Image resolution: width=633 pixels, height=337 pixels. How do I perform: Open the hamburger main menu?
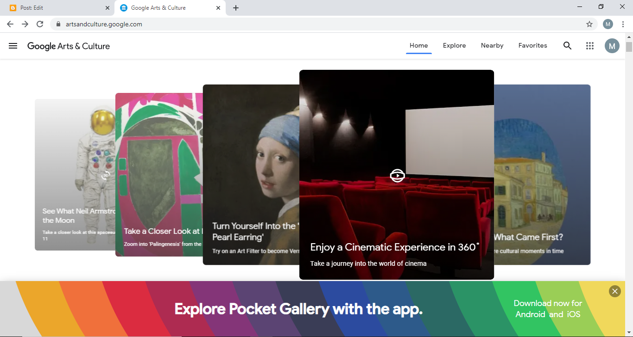[13, 46]
